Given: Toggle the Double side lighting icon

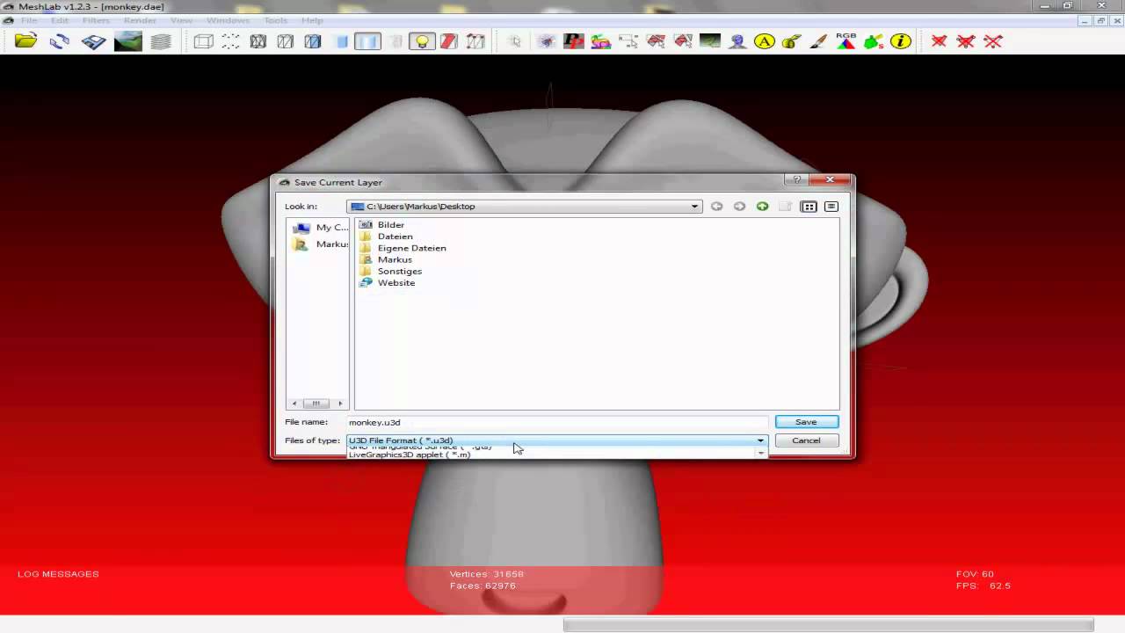Looking at the screenshot, I should pos(448,41).
